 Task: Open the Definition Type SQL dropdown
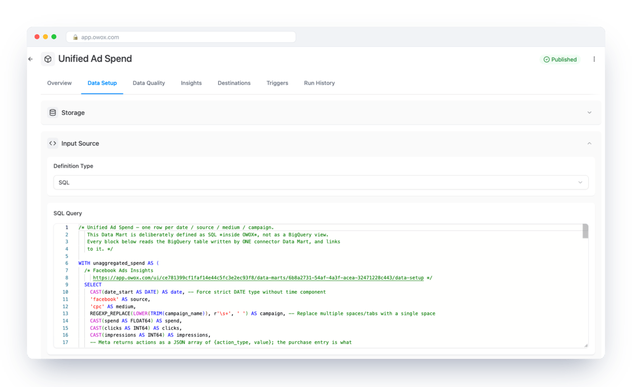[x=321, y=182]
